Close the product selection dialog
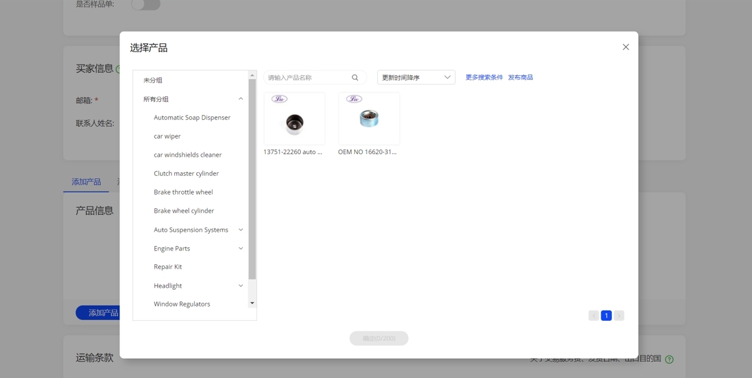 pos(626,47)
